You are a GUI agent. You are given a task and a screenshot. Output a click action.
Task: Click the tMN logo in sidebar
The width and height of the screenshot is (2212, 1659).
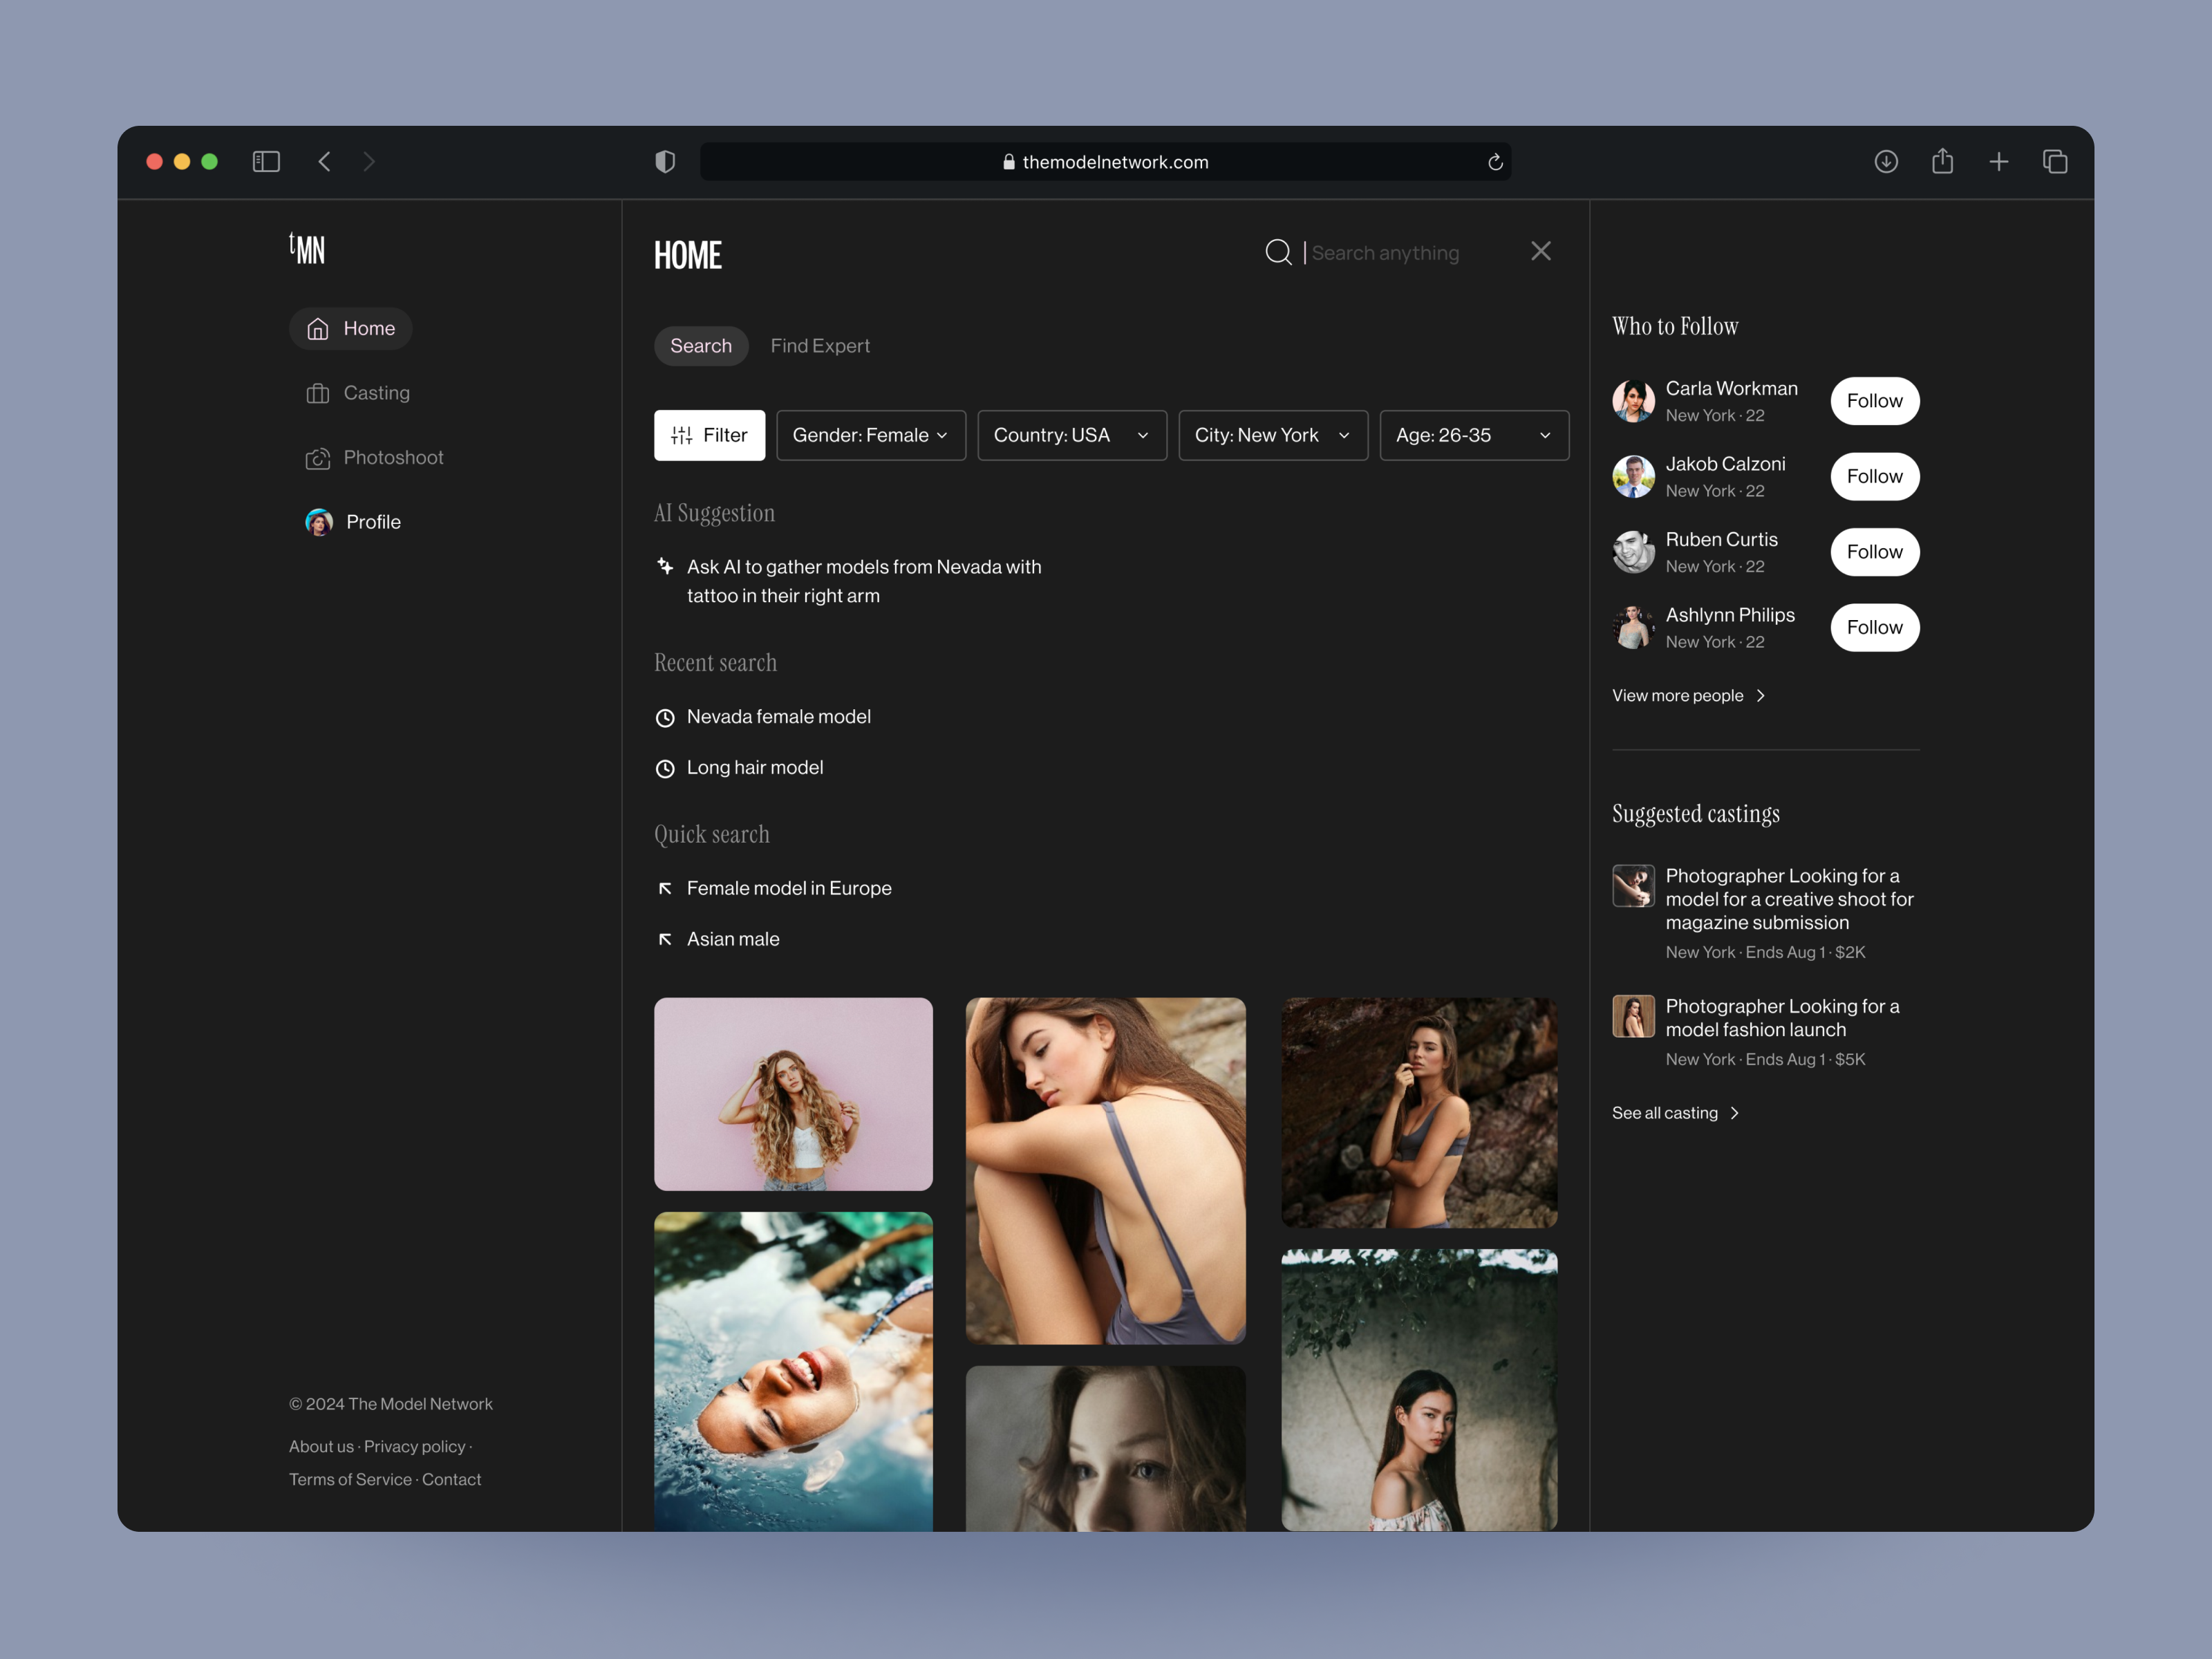[307, 248]
